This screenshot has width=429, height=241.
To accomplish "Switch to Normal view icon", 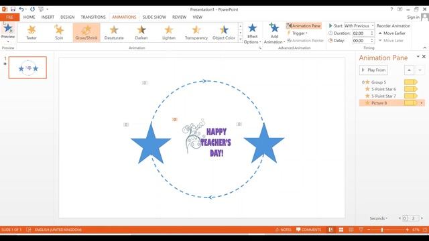I will pos(330,230).
